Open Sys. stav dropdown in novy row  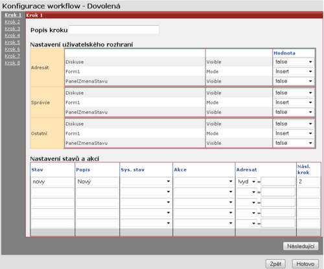[146, 181]
